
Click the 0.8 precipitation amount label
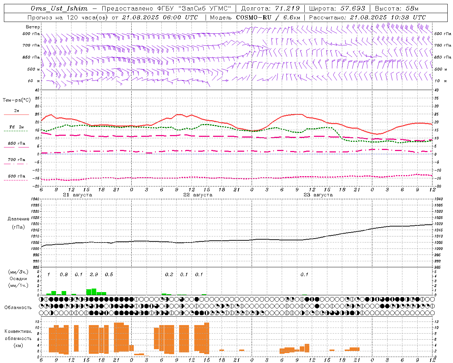tap(64, 275)
